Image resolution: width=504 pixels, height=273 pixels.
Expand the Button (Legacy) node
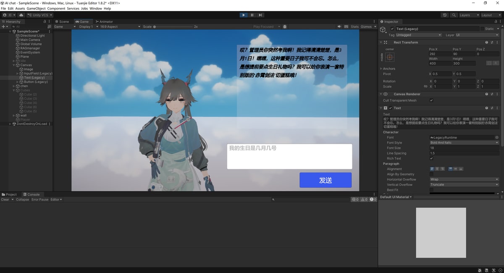click(x=17, y=82)
